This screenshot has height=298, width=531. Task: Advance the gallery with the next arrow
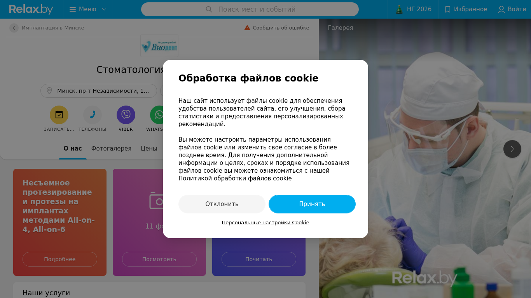coord(512,149)
